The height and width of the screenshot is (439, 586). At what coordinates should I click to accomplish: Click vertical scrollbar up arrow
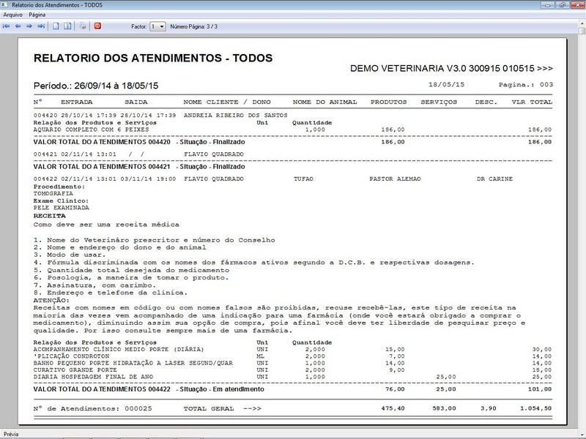[582, 23]
